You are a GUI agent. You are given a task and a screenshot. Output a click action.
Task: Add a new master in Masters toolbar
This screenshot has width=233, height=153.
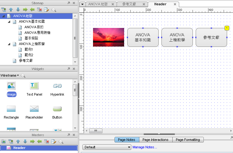(x=3, y=142)
